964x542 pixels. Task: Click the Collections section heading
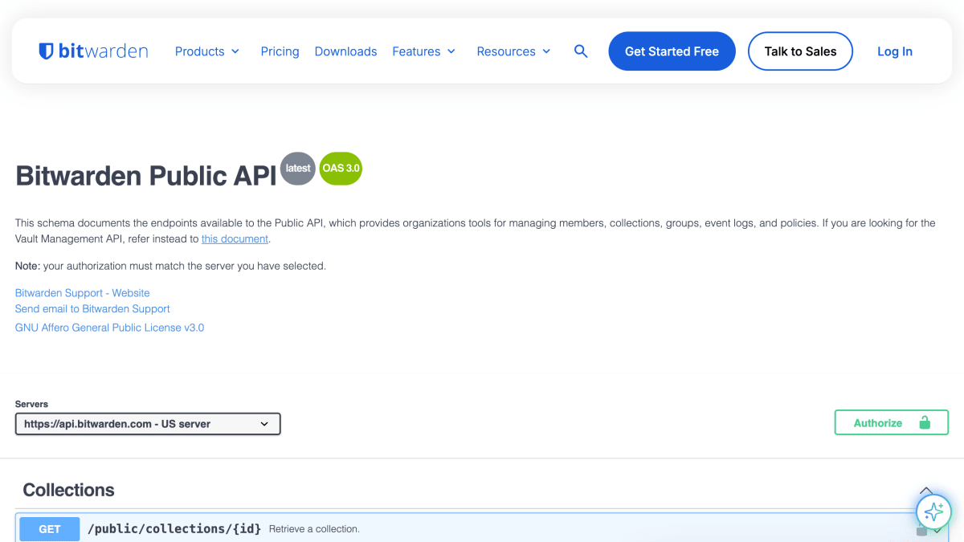[x=68, y=490]
